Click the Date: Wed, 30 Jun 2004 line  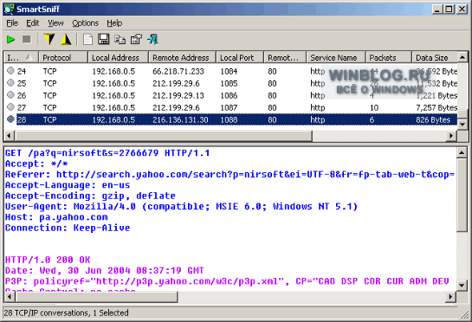(x=105, y=270)
